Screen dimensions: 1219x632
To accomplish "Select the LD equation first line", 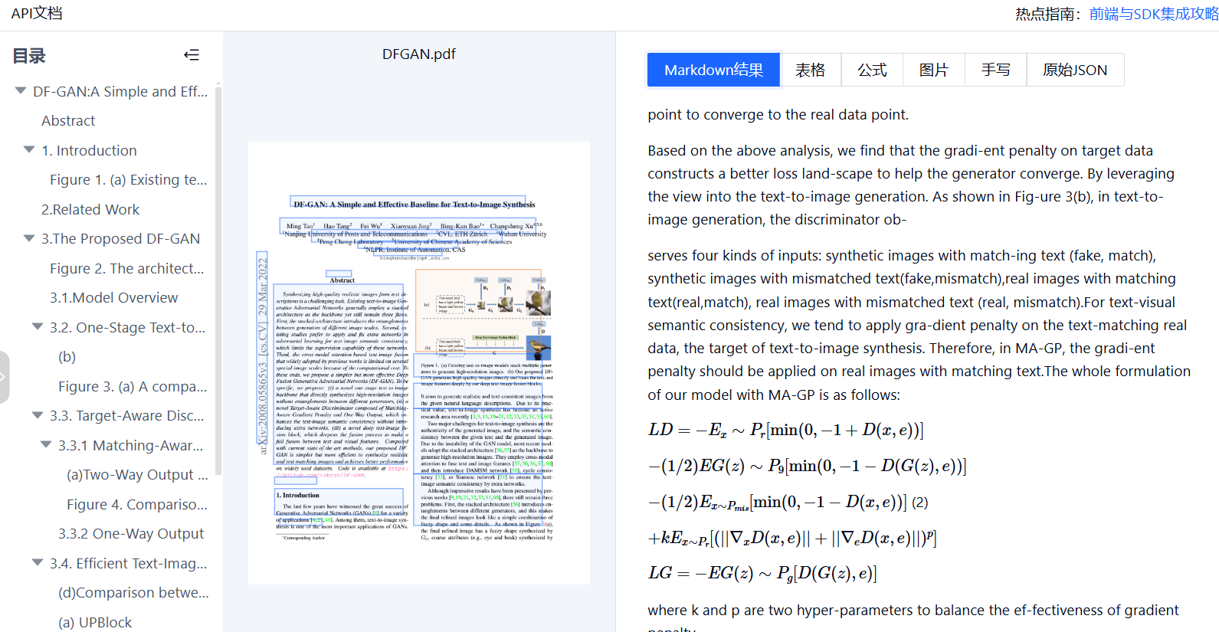I will 785,431.
